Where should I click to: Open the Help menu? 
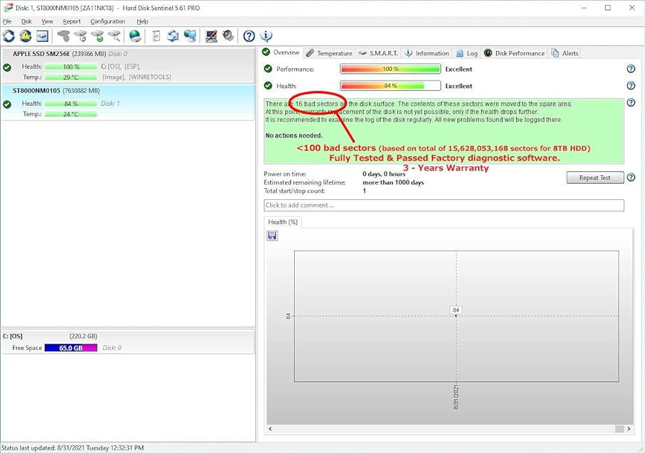143,21
